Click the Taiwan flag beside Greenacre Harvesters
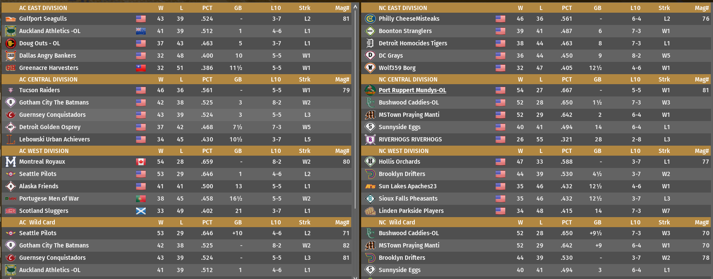The height and width of the screenshot is (279, 713). click(141, 68)
